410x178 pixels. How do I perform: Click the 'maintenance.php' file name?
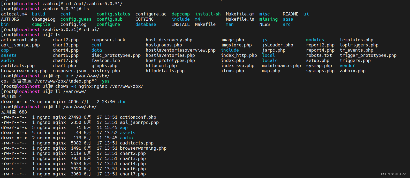click(x=282, y=66)
